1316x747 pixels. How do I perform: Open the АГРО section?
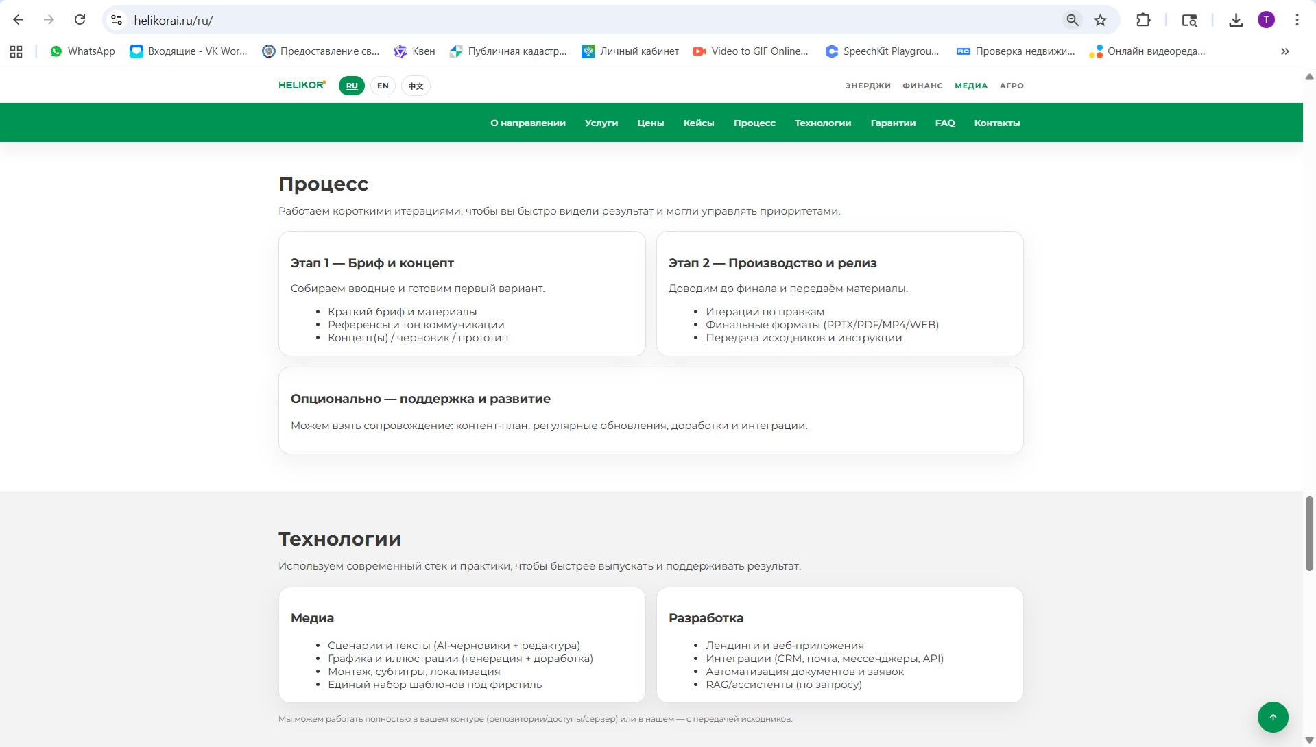click(x=1012, y=86)
